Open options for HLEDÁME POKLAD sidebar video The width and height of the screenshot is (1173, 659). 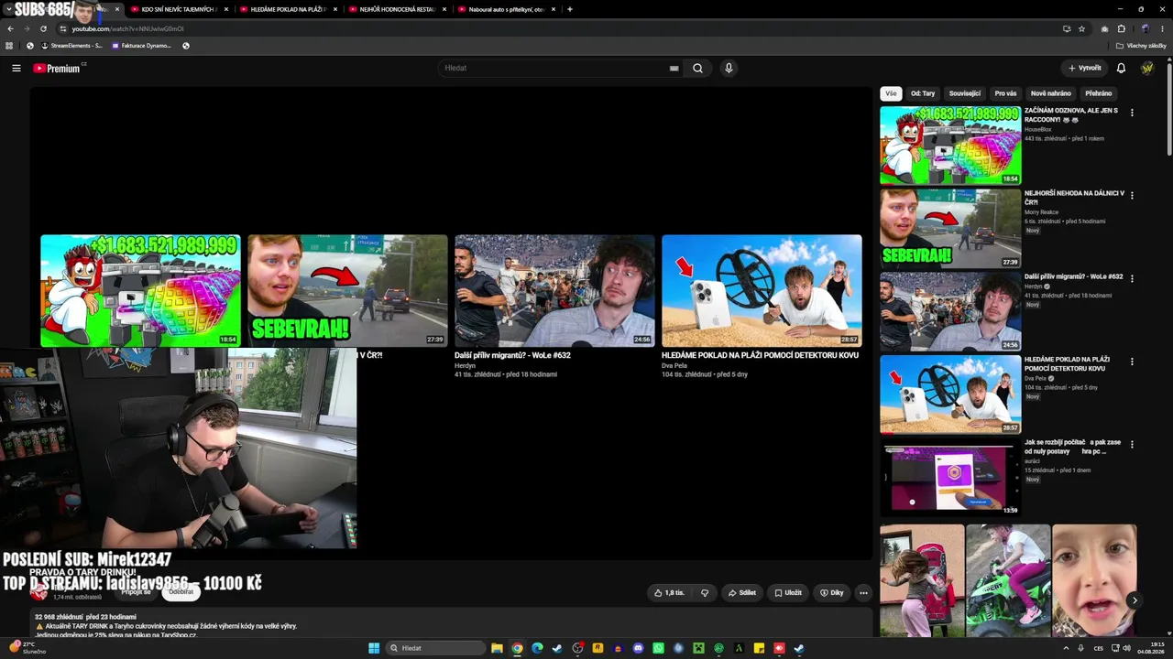1132,362
